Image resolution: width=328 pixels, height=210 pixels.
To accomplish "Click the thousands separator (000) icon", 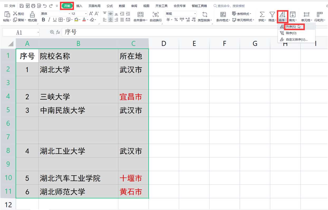I will tap(182, 20).
